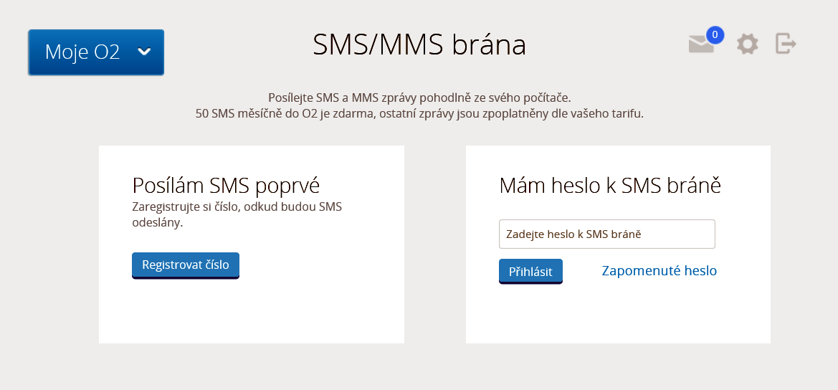Click the Mám heslo k SMS bráně heading
838x390 pixels.
(610, 186)
